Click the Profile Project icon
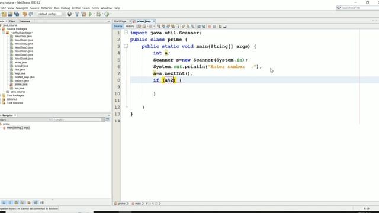The height and width of the screenshot is (213, 379). coord(107,14)
